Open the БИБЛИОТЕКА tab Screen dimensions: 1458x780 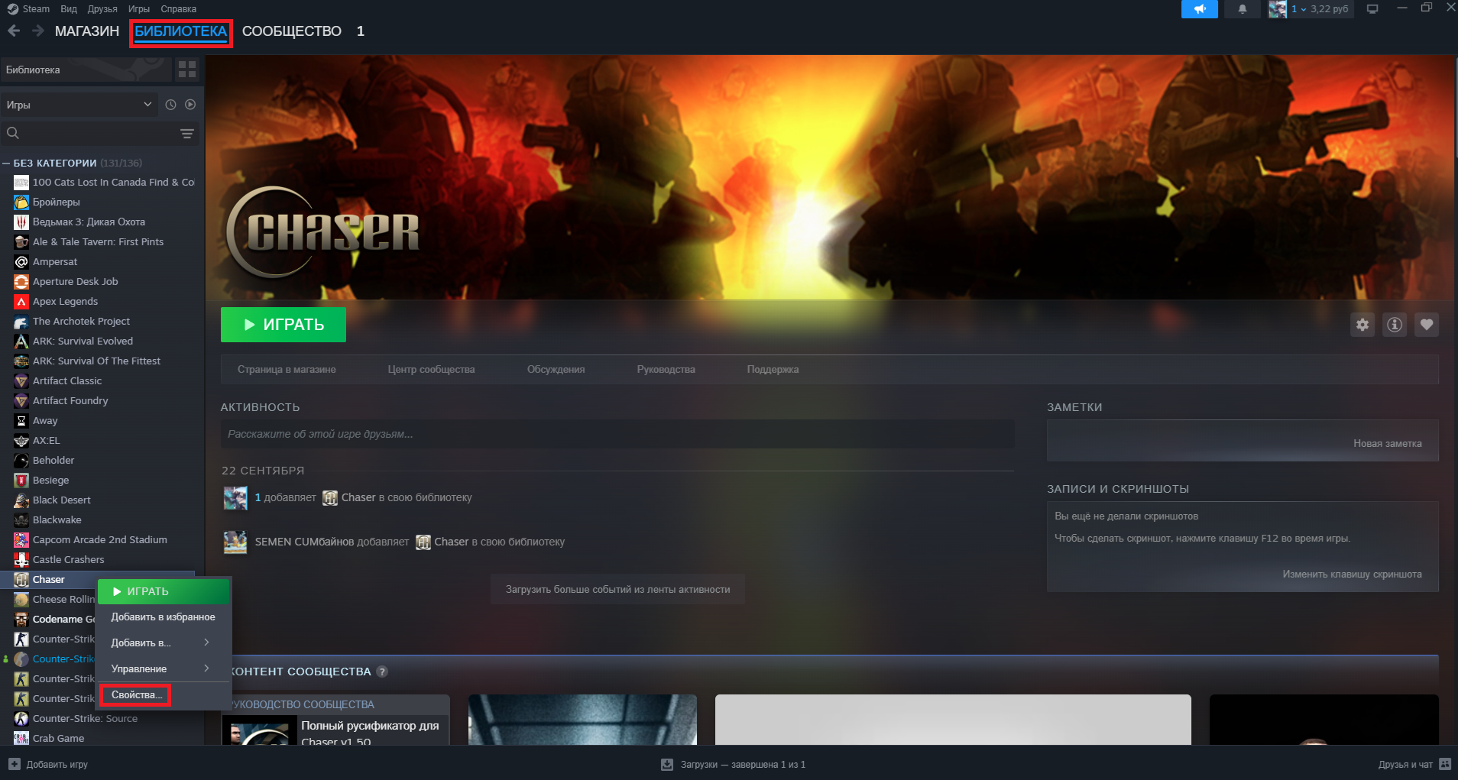(181, 31)
